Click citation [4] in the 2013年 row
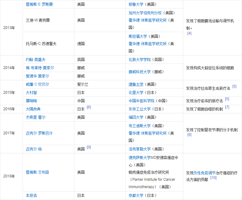 coord(189,33)
